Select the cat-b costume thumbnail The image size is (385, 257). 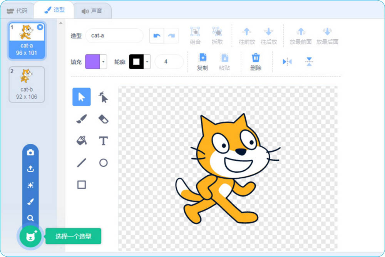[x=27, y=84]
